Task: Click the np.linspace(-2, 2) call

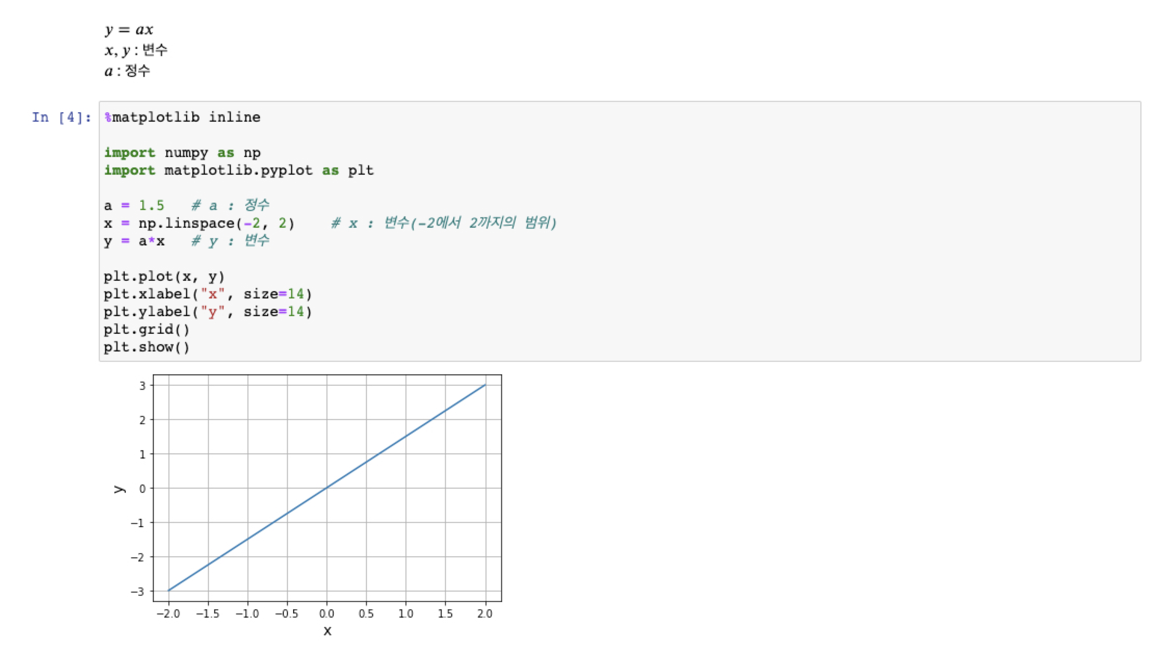Action: click(x=216, y=224)
